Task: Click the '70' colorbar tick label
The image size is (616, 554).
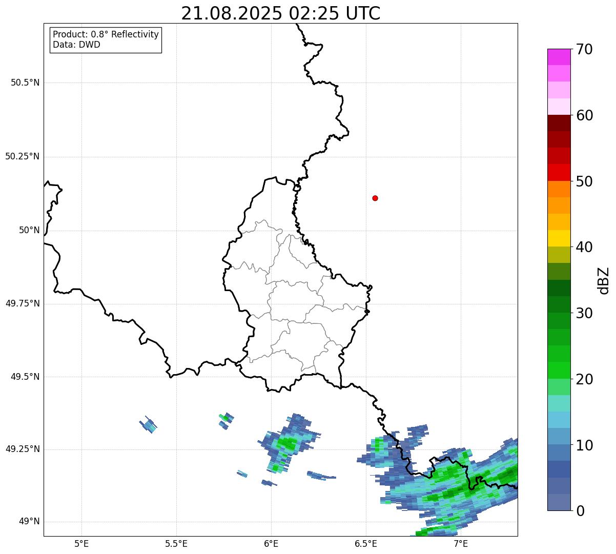Action: (584, 49)
